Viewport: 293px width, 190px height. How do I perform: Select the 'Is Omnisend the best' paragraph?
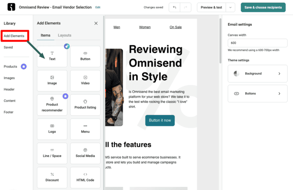coord(159,99)
